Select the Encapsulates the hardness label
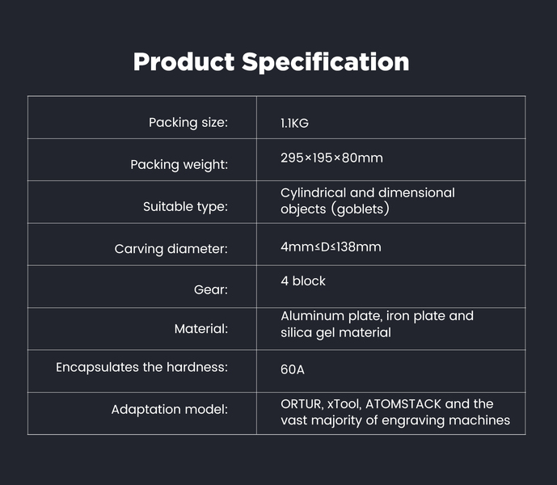 [x=141, y=367]
